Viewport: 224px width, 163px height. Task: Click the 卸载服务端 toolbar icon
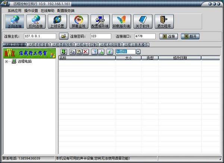[x=121, y=22]
